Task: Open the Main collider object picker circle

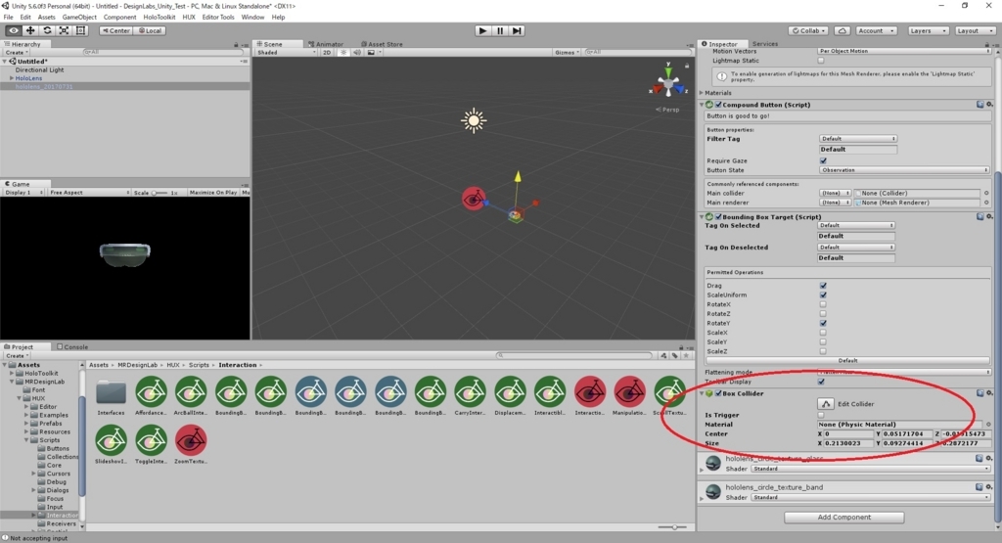Action: tap(986, 193)
